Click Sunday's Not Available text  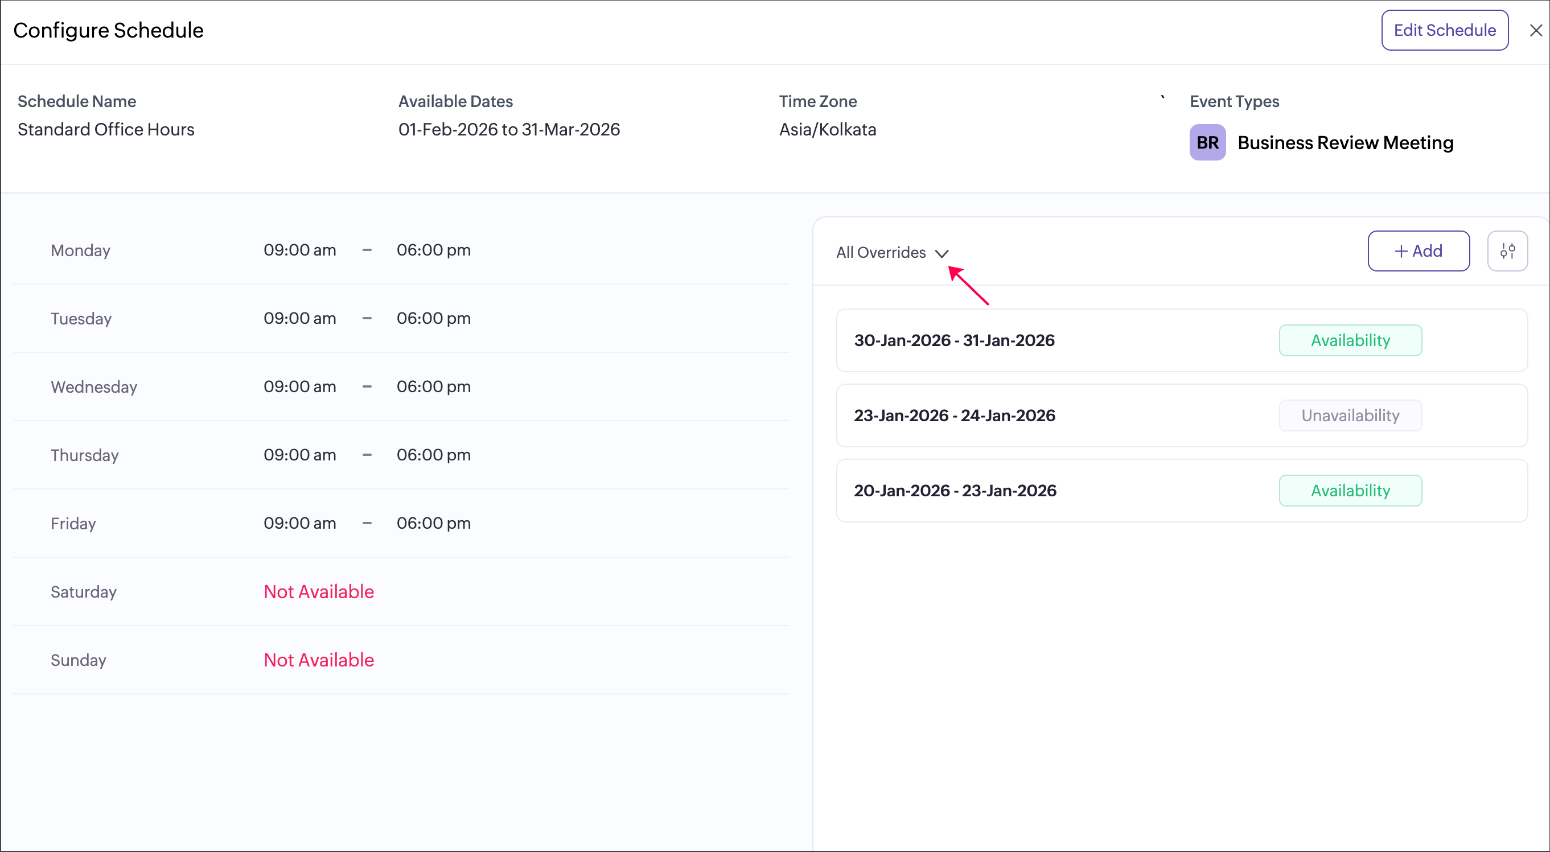[318, 660]
